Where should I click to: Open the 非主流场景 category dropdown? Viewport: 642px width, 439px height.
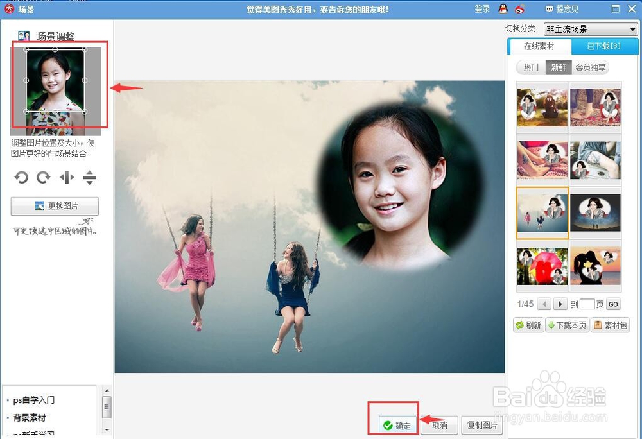coord(590,29)
